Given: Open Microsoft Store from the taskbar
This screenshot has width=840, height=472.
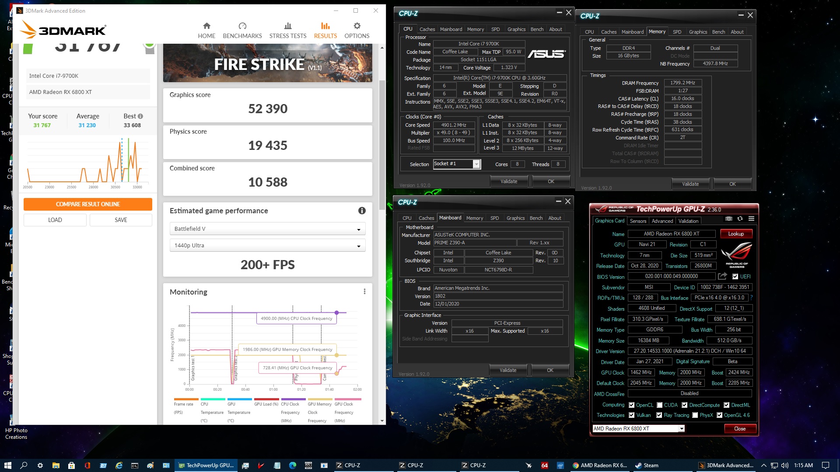Looking at the screenshot, I should point(71,465).
